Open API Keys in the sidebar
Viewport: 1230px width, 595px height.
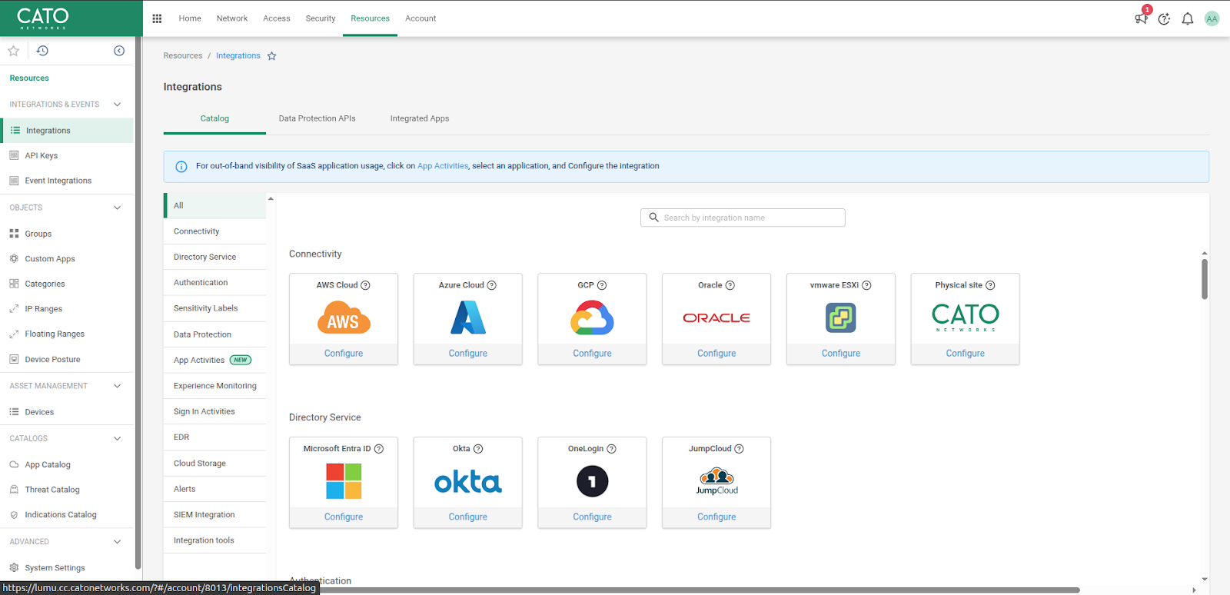coord(42,155)
